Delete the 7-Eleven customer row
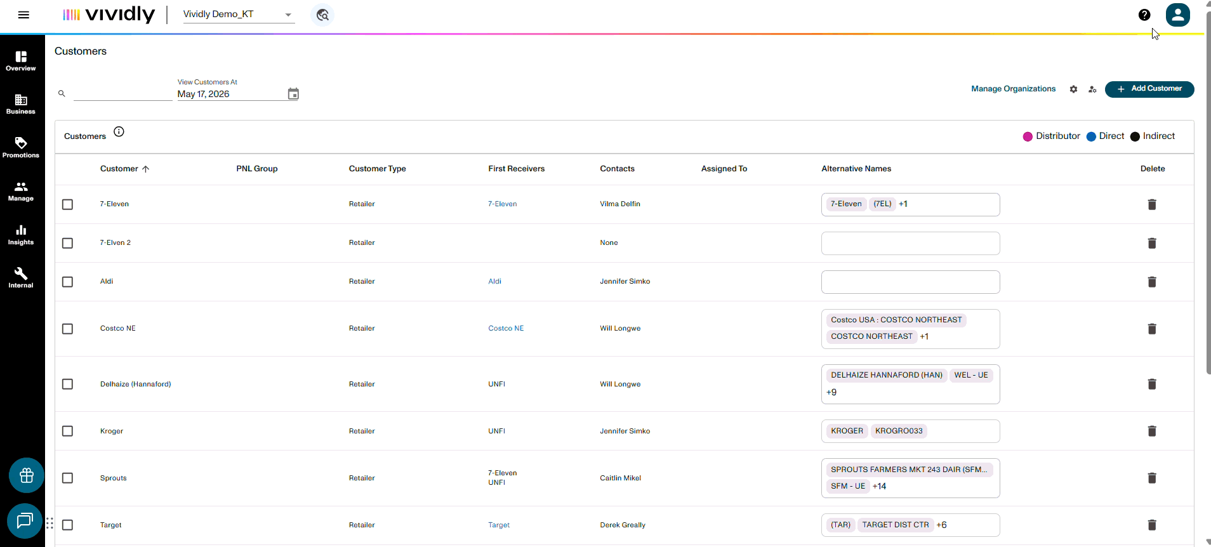Viewport: 1211px width, 547px height. tap(1152, 204)
